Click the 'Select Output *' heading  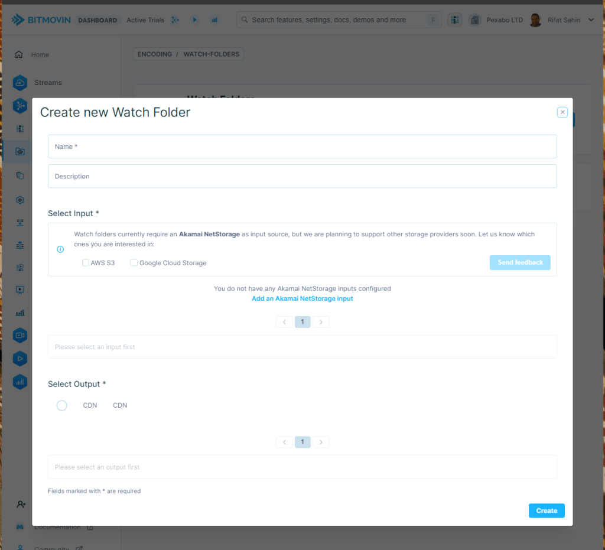click(77, 384)
